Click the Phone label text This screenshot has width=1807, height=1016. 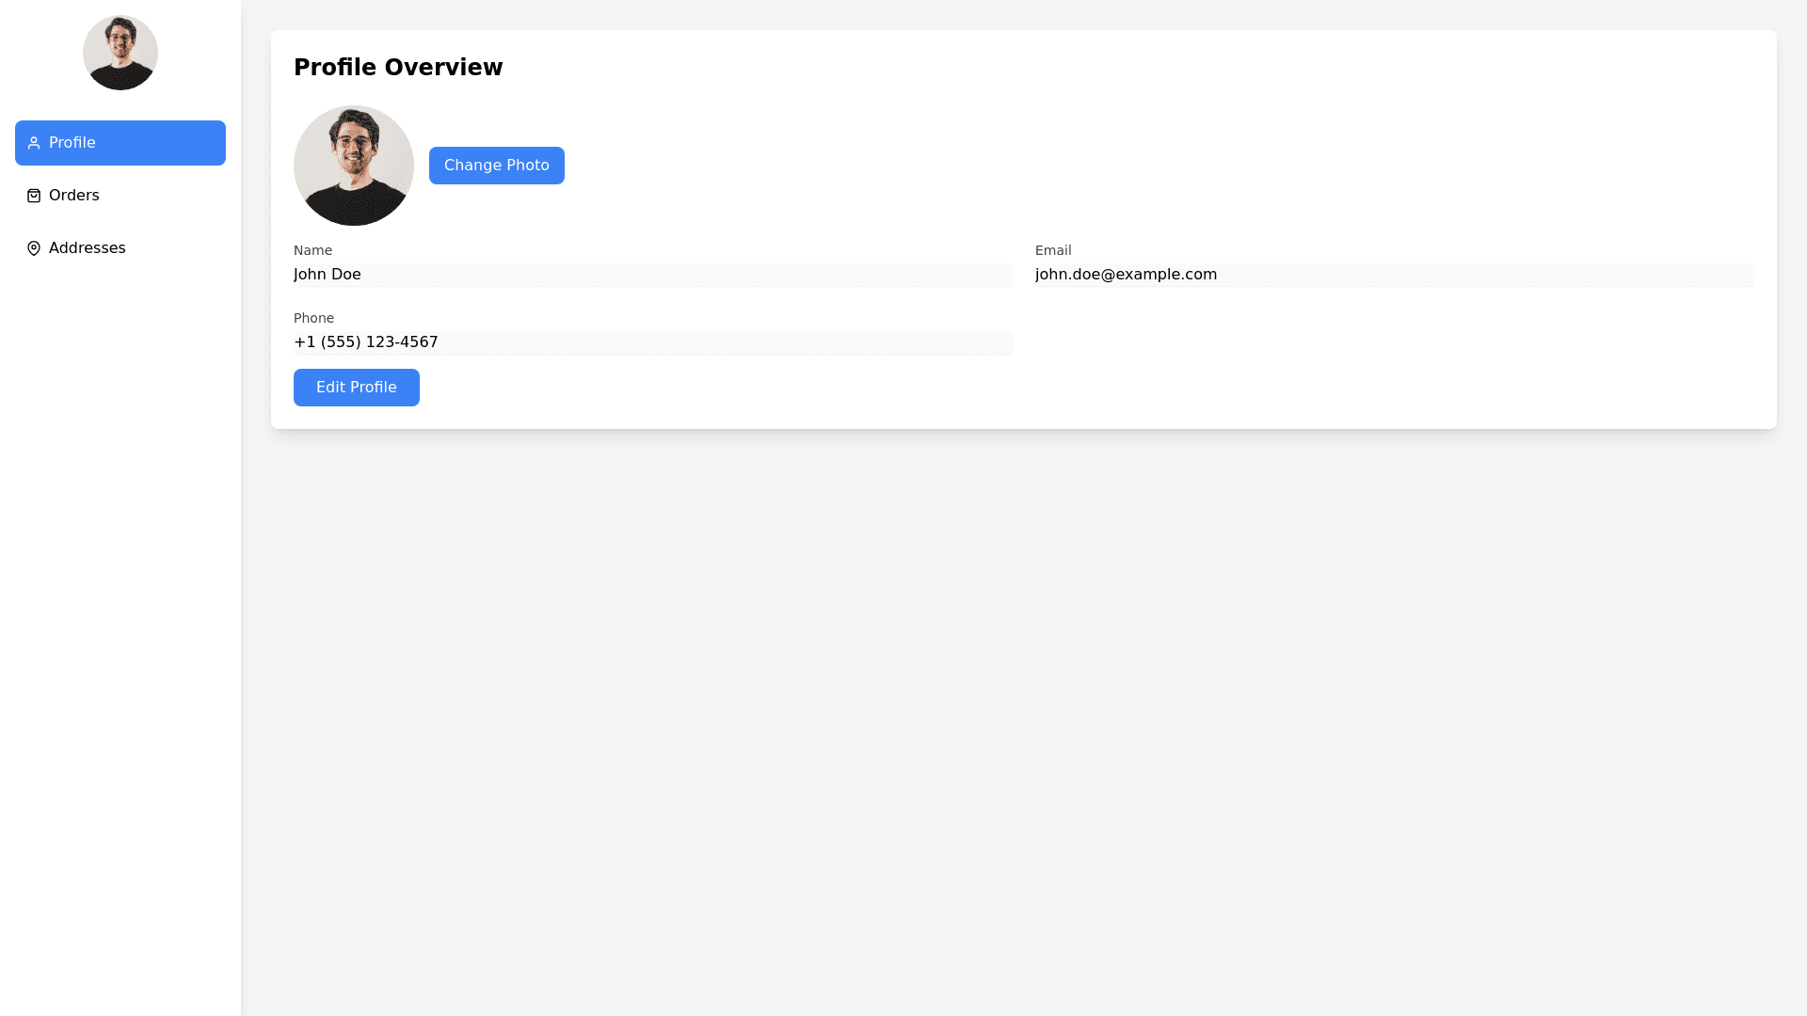pos(313,318)
